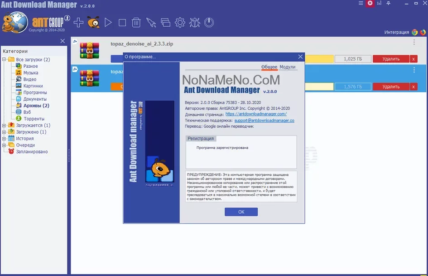Click the red video play icon in title bar
Screen dimensions: 428x276
370,3
